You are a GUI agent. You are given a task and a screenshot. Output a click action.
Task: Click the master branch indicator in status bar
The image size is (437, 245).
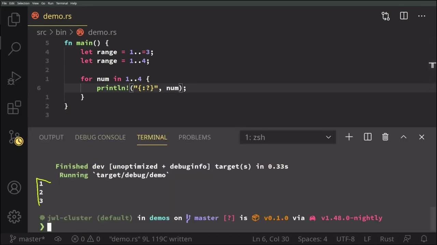point(27,239)
